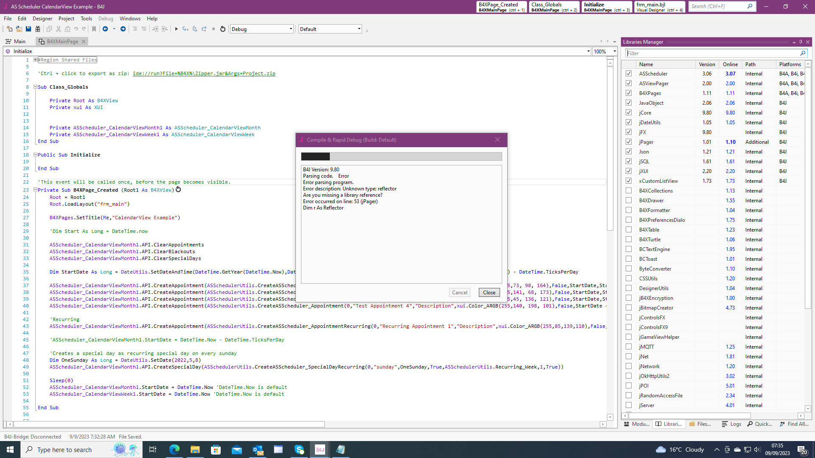The width and height of the screenshot is (815, 458).
Task: Open the Project menu
Action: [x=66, y=19]
